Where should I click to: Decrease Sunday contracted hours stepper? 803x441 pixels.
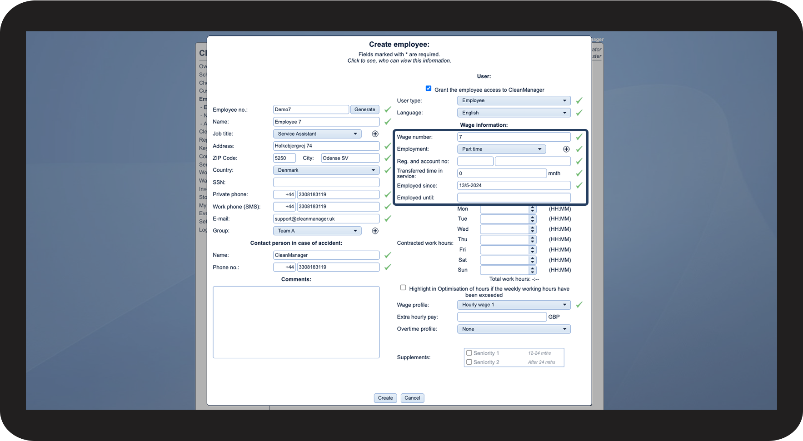point(533,272)
